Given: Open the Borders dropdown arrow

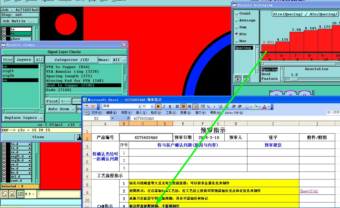Looking at the screenshot, I should 251,107.
